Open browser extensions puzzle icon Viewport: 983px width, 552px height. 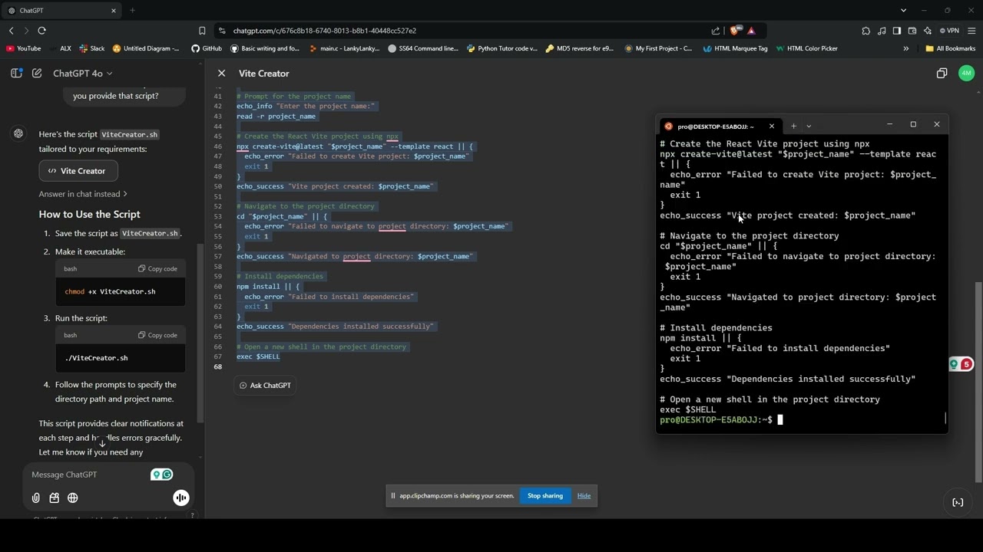866,31
